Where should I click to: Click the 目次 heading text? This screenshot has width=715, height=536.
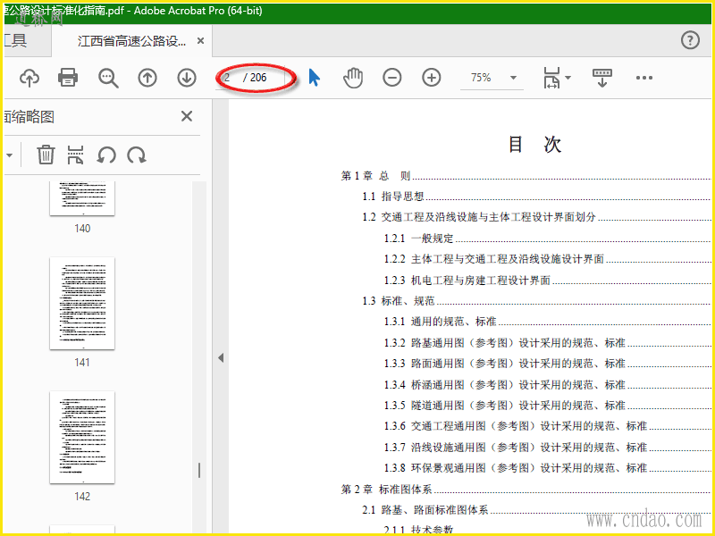point(534,145)
